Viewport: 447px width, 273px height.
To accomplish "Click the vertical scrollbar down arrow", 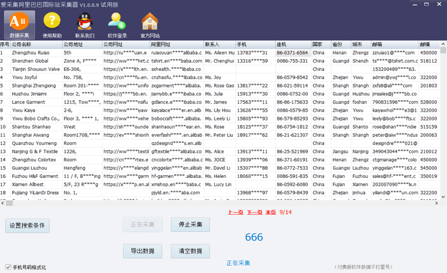I will click(443, 197).
